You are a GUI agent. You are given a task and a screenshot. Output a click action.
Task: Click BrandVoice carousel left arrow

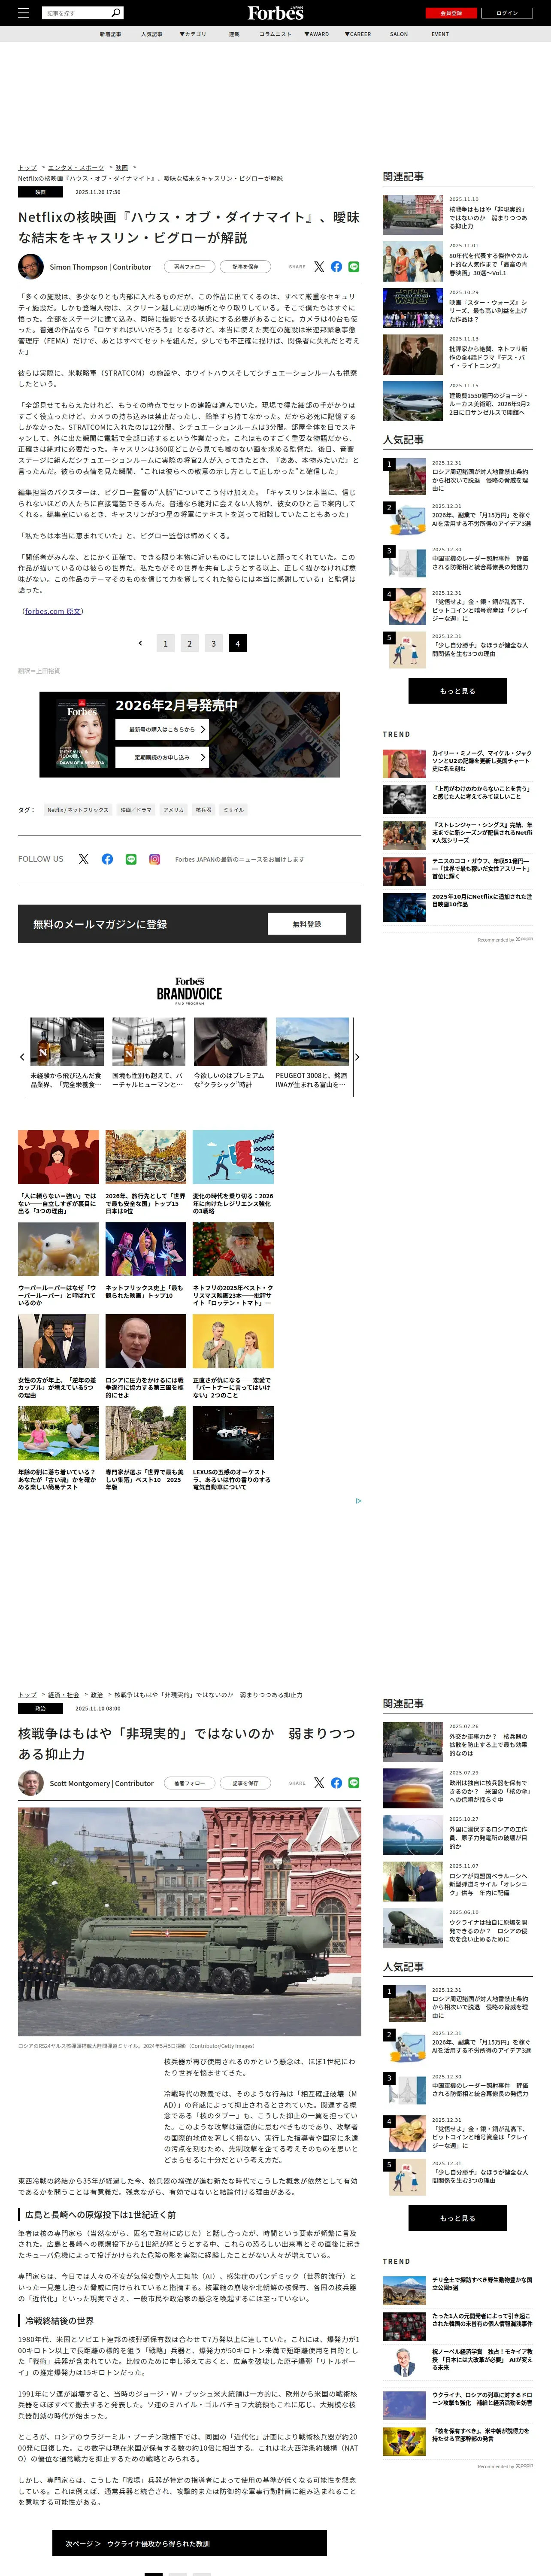point(22,1056)
